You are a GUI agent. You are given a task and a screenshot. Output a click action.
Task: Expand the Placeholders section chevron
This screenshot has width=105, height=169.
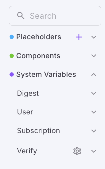[94, 37]
